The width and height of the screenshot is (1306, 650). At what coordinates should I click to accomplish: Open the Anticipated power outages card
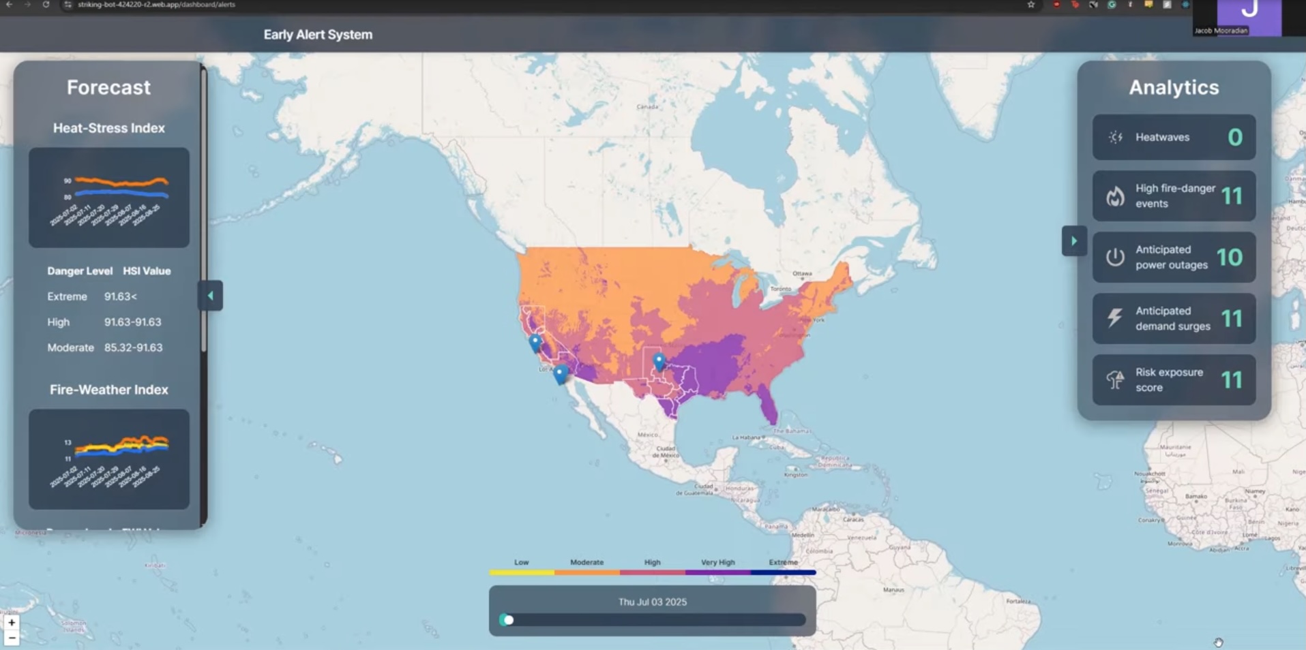1174,257
